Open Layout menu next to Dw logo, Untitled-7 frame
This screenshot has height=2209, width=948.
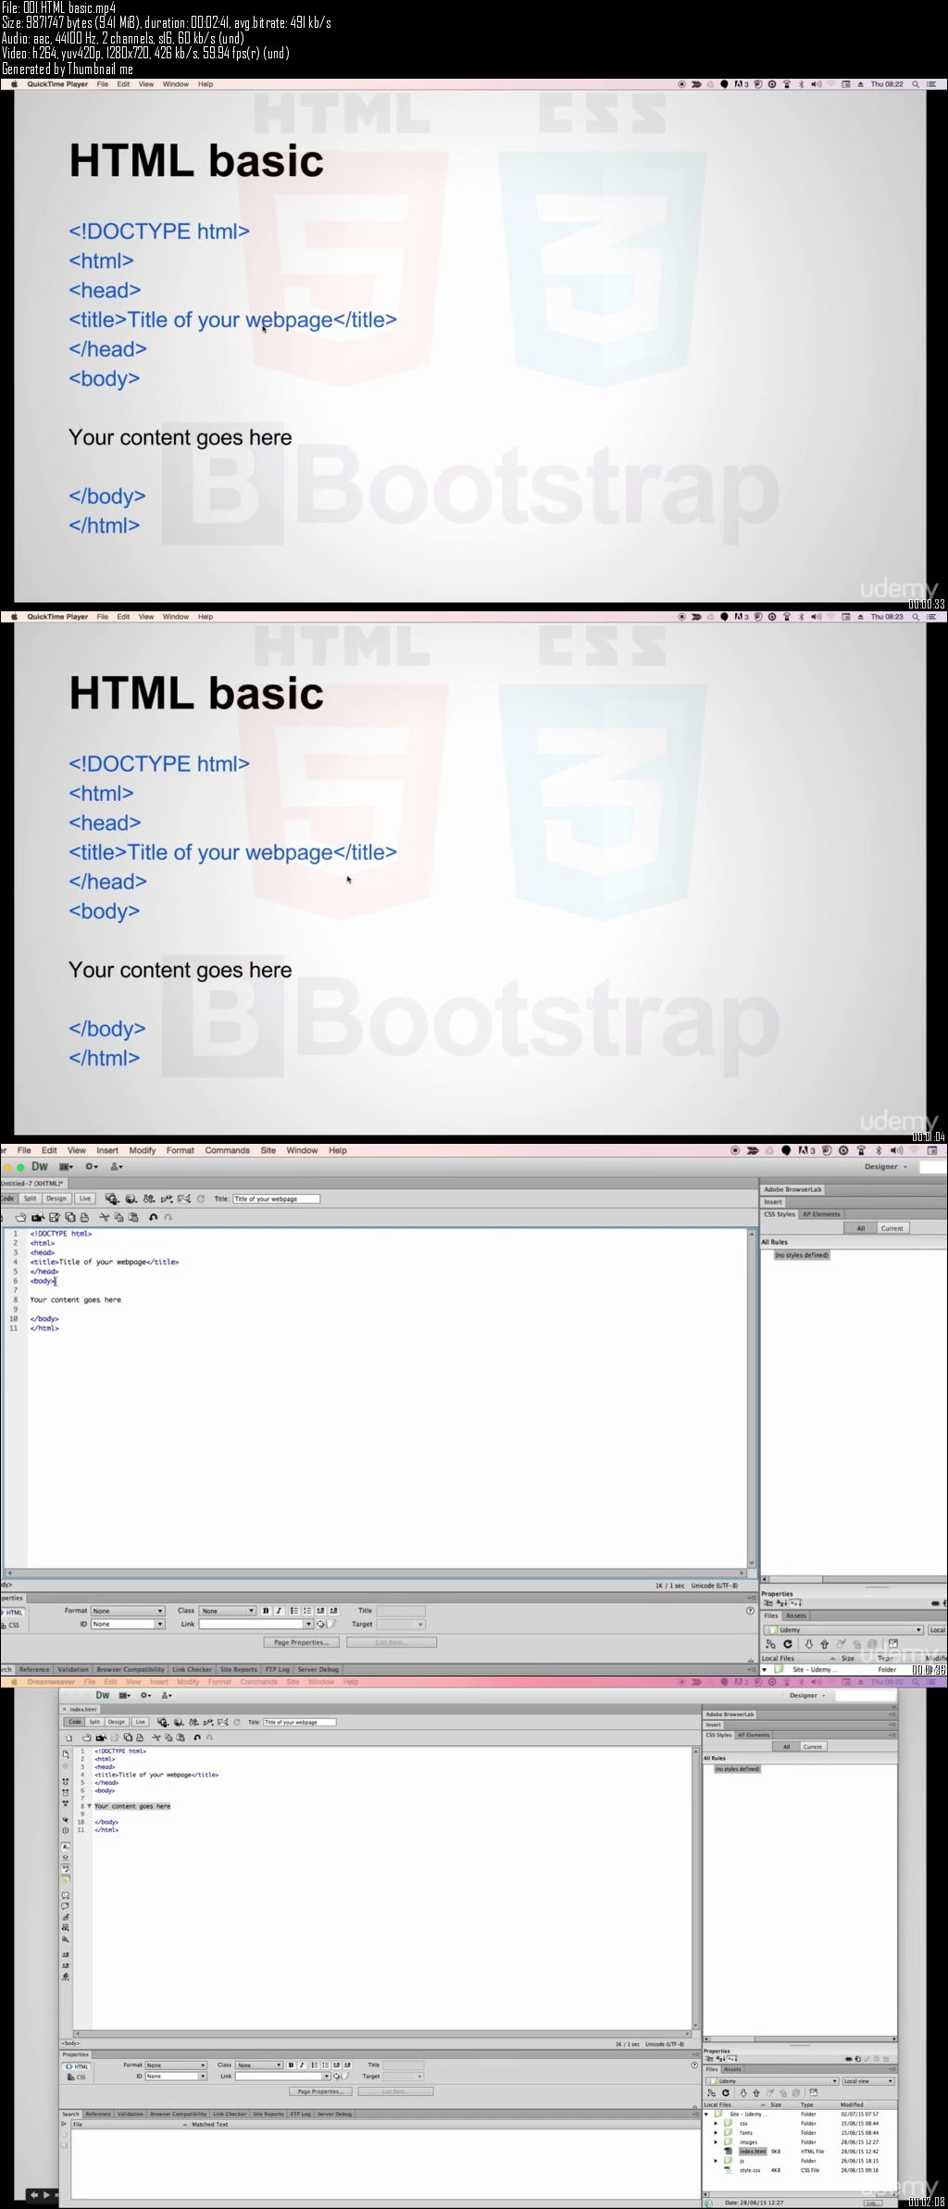point(67,1167)
